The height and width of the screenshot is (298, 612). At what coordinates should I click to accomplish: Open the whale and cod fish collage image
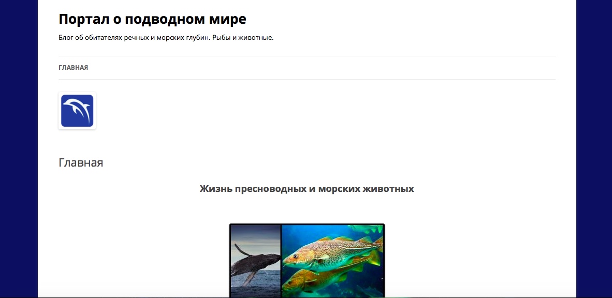tap(307, 261)
